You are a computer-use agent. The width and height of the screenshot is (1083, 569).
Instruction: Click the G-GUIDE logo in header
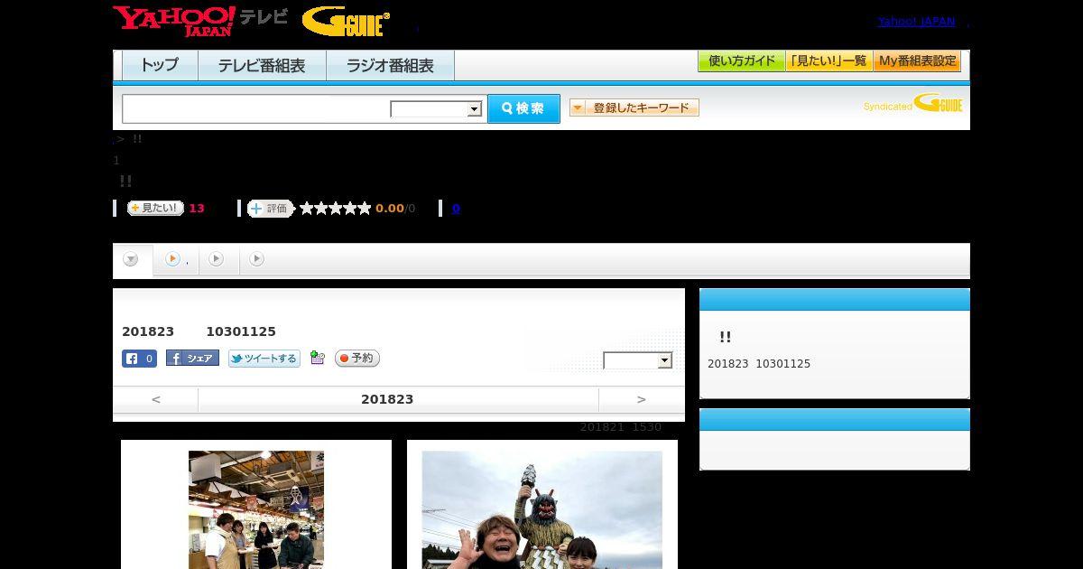pyautogui.click(x=346, y=22)
